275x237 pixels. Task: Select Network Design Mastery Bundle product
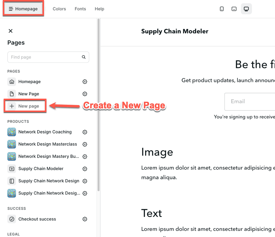[48, 156]
